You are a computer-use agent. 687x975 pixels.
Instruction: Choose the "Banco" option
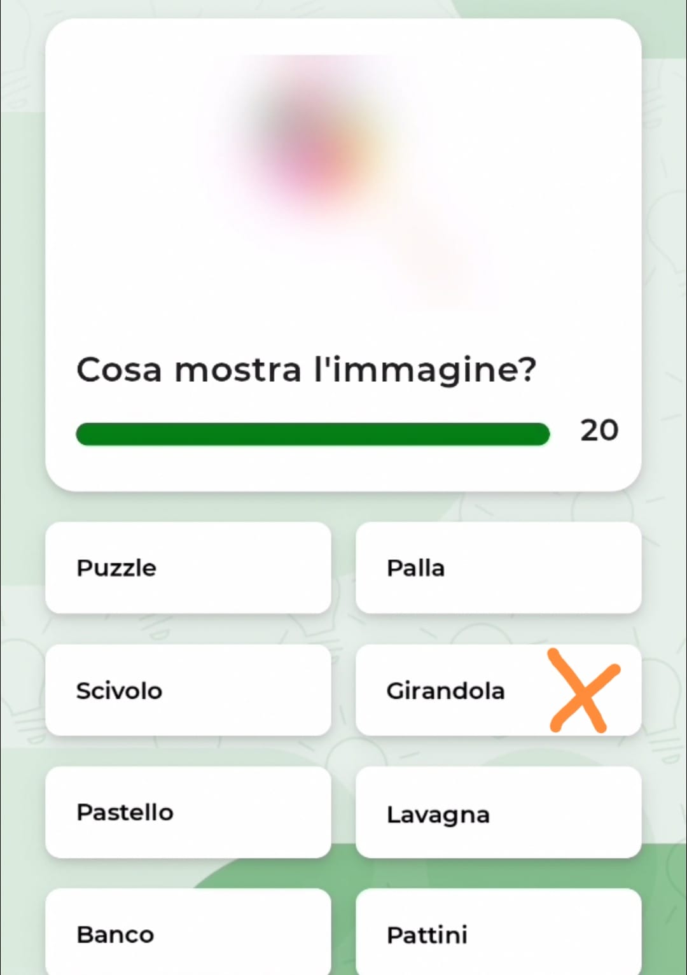pyautogui.click(x=188, y=934)
